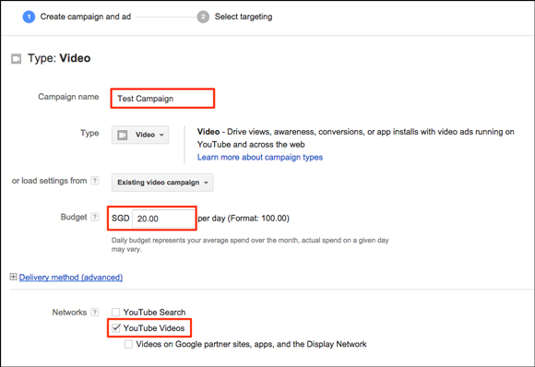Click the Budget amount field showing 20.00
Image resolution: width=535 pixels, height=367 pixels.
[x=163, y=219]
